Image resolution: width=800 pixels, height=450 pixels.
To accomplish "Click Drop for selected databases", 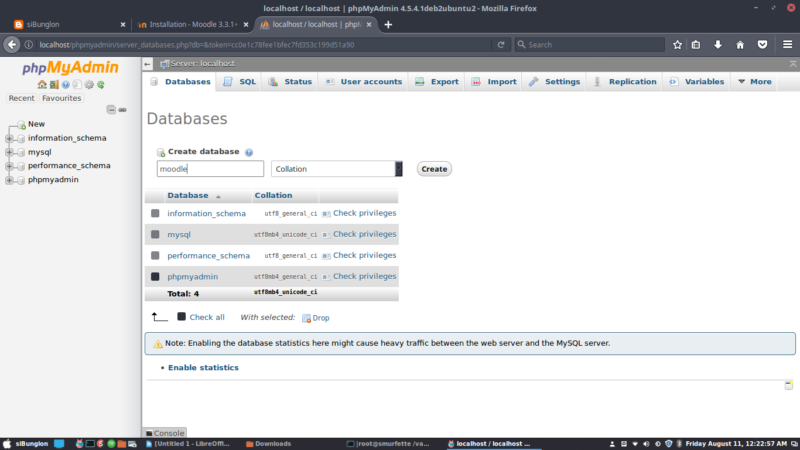I will (316, 318).
